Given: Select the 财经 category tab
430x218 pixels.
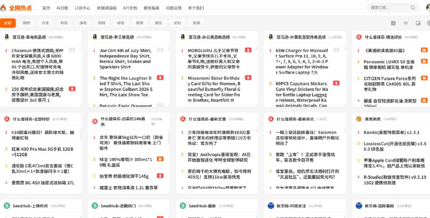Looking at the screenshot, I should coord(102,23).
